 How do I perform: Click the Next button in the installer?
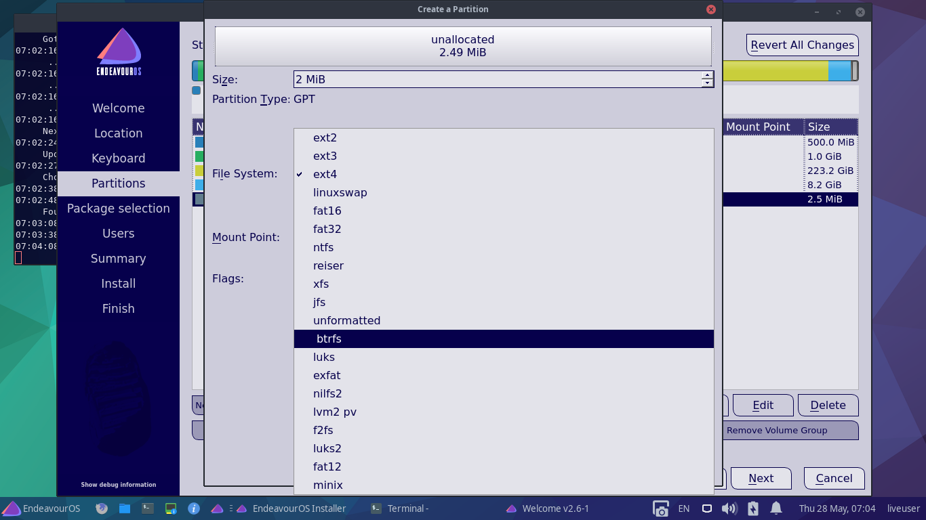coord(761,479)
